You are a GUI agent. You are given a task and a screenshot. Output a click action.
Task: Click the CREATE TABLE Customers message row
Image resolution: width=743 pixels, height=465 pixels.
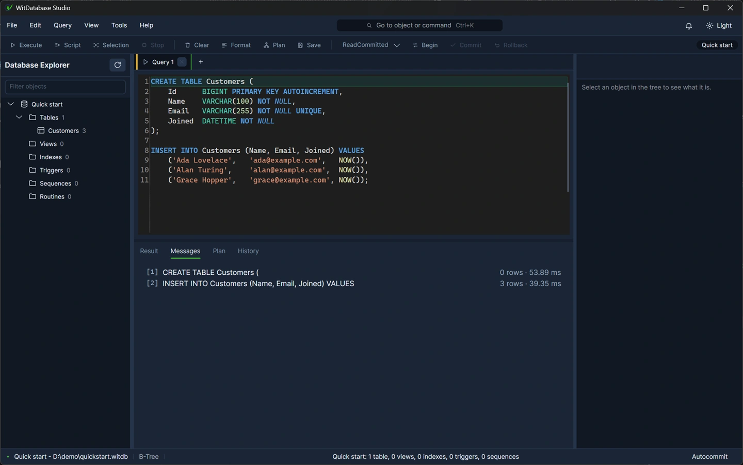353,272
